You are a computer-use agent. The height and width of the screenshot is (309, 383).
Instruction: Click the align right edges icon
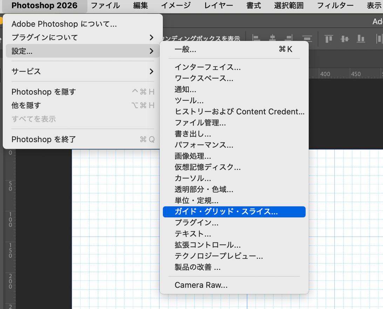(288, 38)
